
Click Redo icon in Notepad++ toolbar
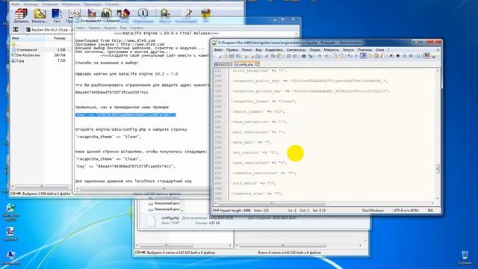(x=295, y=56)
